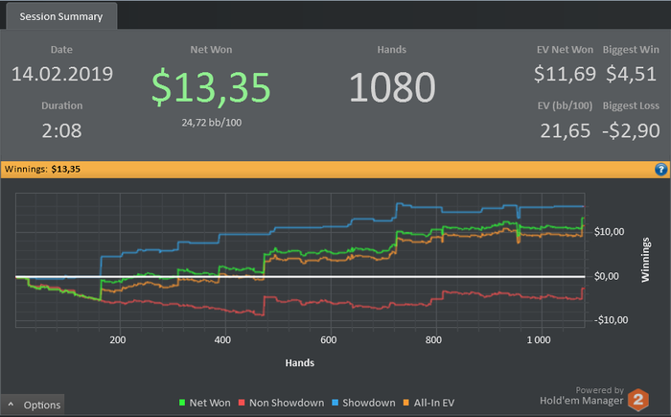Select the Showdown legend label
This screenshot has width=671, height=417.
[x=369, y=403]
